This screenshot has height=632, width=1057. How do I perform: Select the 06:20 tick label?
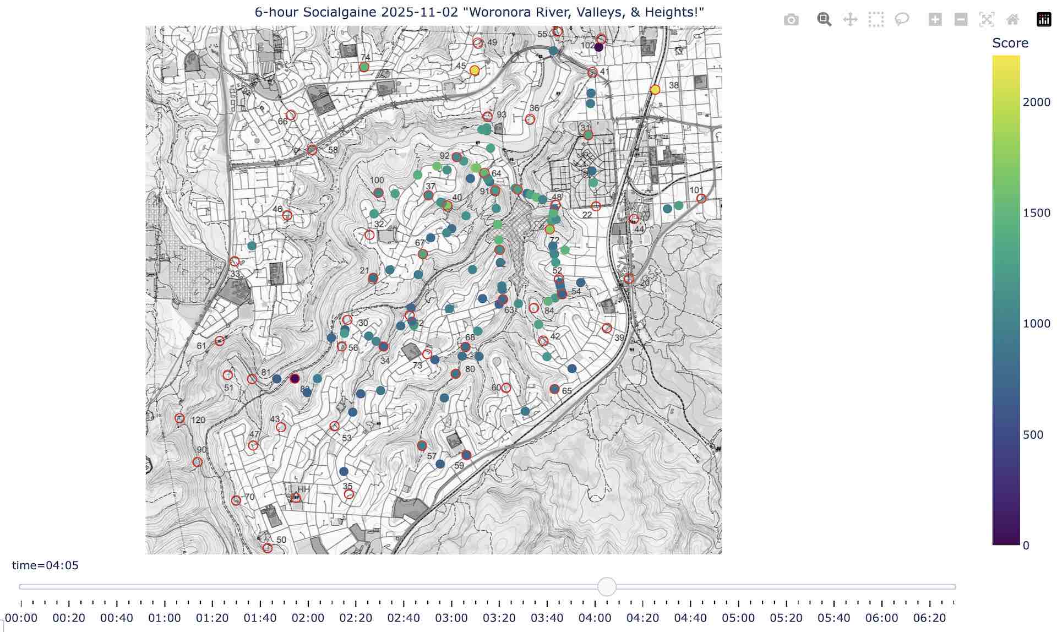click(929, 618)
